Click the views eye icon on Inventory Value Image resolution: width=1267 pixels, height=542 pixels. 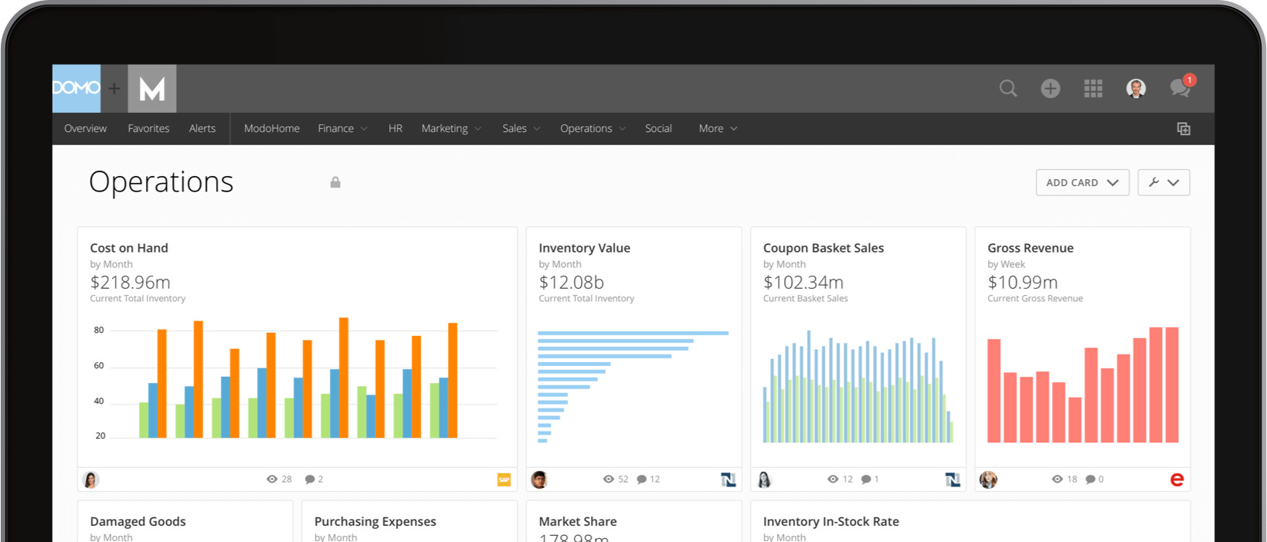click(609, 479)
